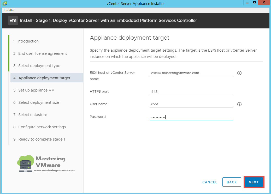Select step 7 Select datastore
Screen dimensions: 271x194
tap(30, 115)
